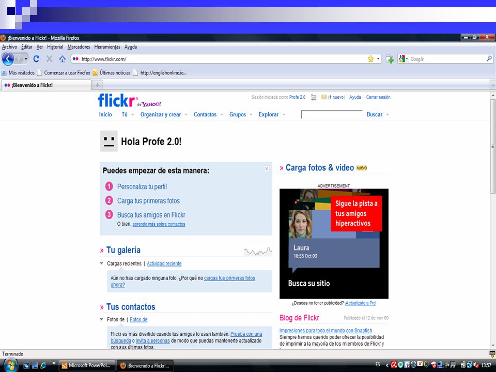Click the Flickr logo
496x372 pixels.
[117, 100]
